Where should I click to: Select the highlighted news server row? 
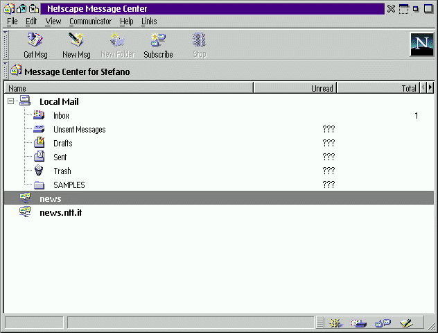click(219, 198)
